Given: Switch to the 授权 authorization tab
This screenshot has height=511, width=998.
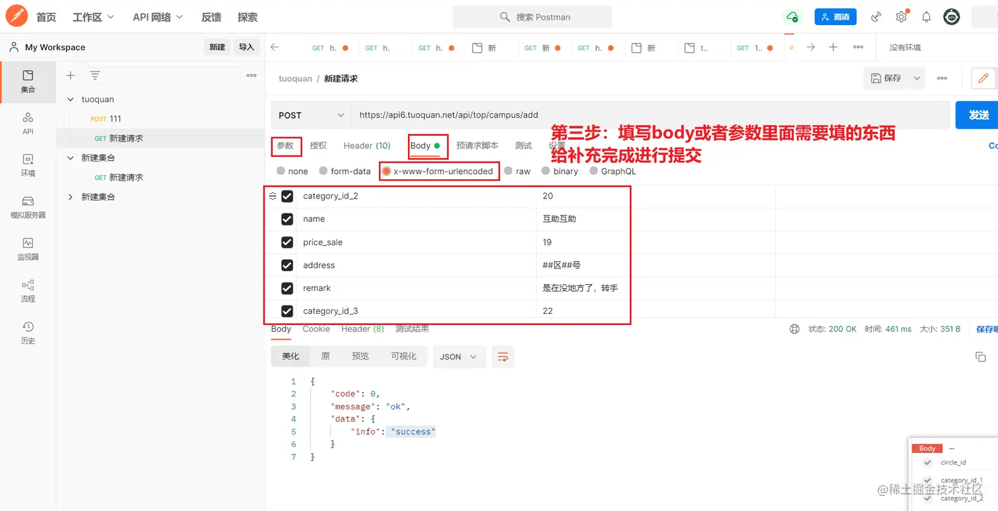Looking at the screenshot, I should 318,146.
